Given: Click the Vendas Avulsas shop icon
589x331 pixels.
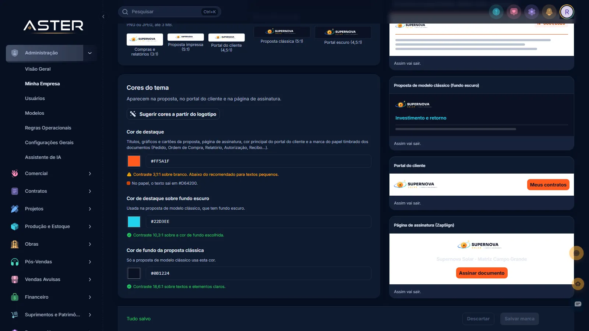Looking at the screenshot, I should pyautogui.click(x=15, y=280).
